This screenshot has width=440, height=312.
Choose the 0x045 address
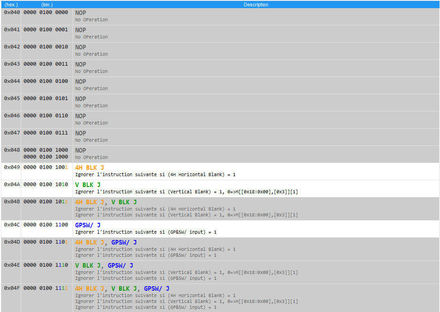(12, 98)
